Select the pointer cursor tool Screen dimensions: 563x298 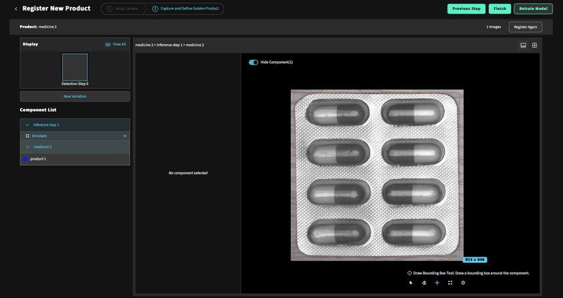pyautogui.click(x=411, y=283)
